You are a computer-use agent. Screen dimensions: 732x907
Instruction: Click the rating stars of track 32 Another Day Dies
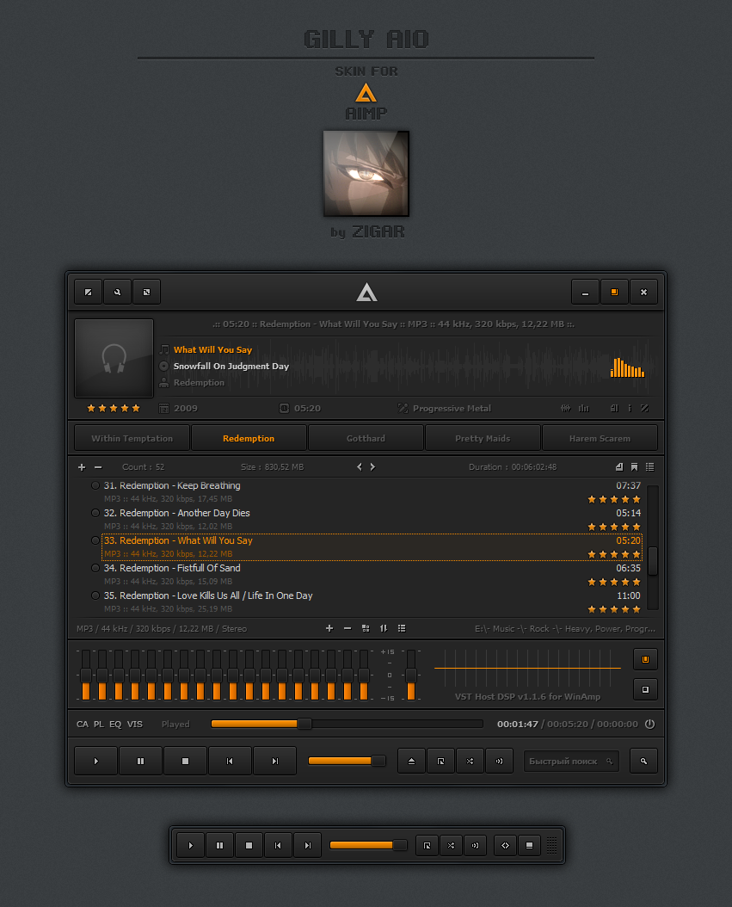point(614,527)
